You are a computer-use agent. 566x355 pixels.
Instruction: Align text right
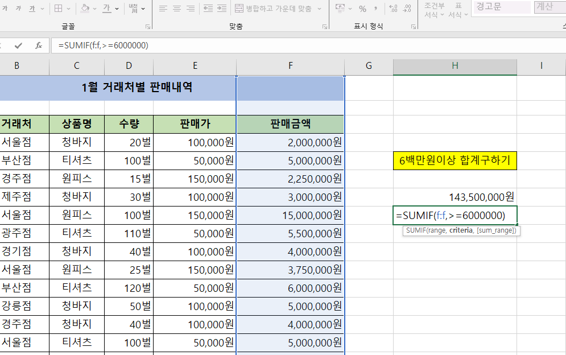191,9
